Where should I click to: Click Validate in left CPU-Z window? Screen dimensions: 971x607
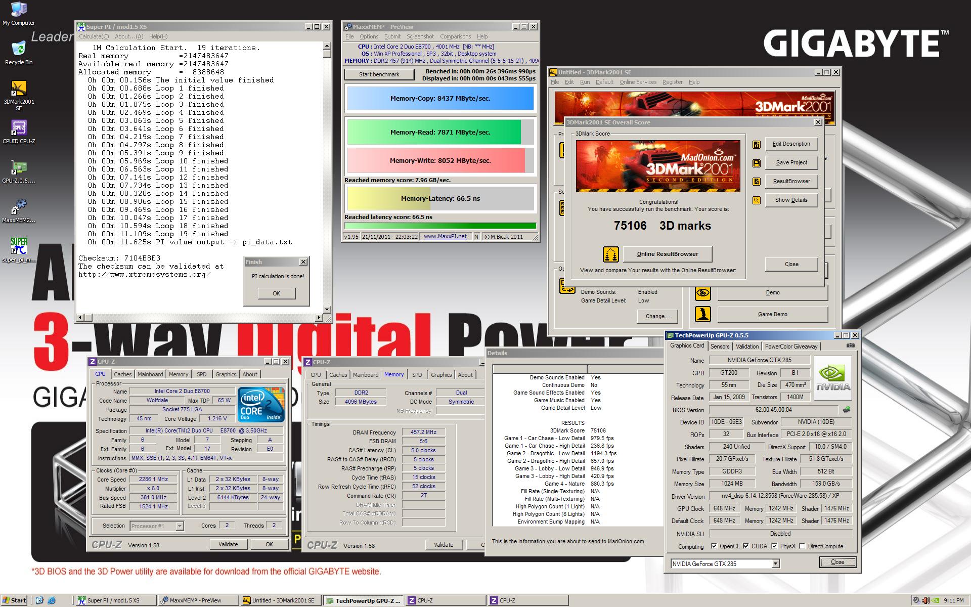[x=228, y=544]
